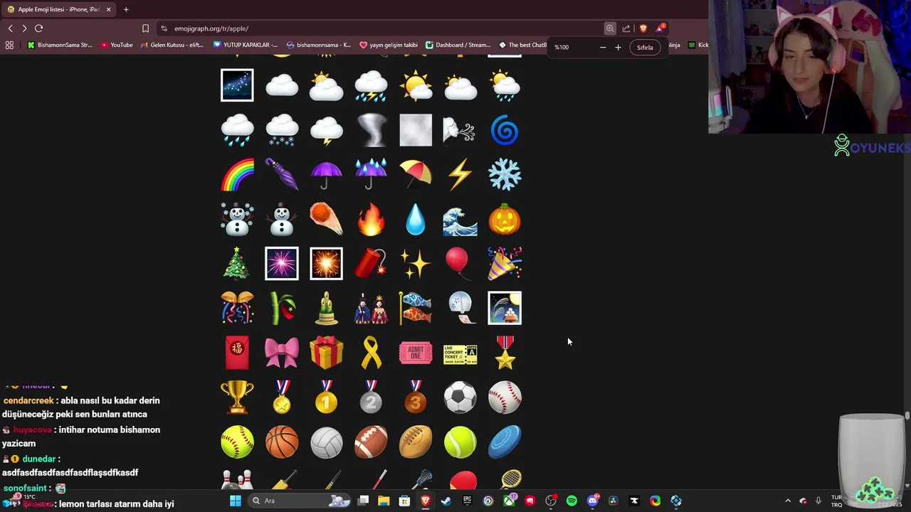Select the blue cyclone spiral emoji

pyautogui.click(x=505, y=130)
